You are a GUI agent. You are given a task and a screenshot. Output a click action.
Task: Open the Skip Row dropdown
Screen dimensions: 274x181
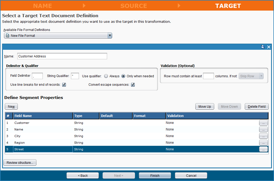251,76
